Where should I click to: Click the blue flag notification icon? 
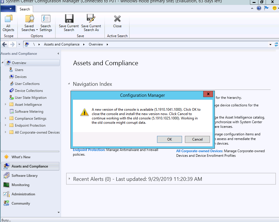(x=266, y=8)
